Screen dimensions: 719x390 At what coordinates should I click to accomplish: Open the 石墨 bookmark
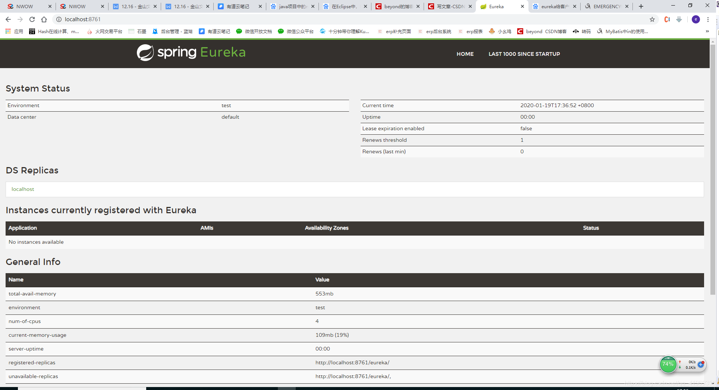click(137, 31)
